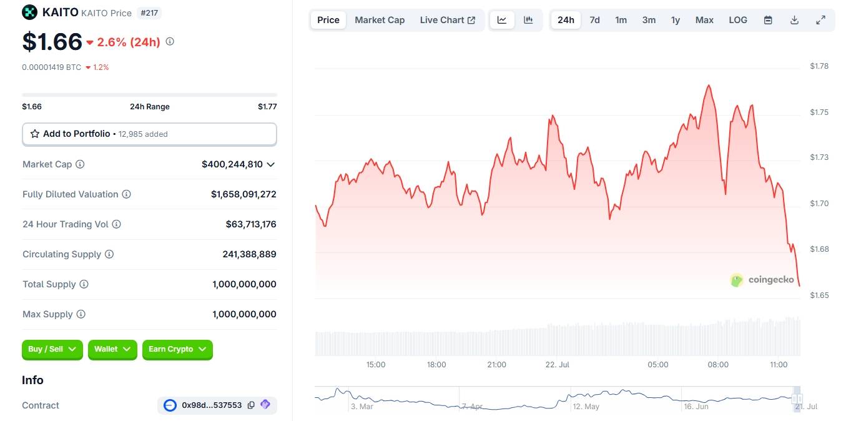Select the 1m time range
846x421 pixels.
point(621,20)
